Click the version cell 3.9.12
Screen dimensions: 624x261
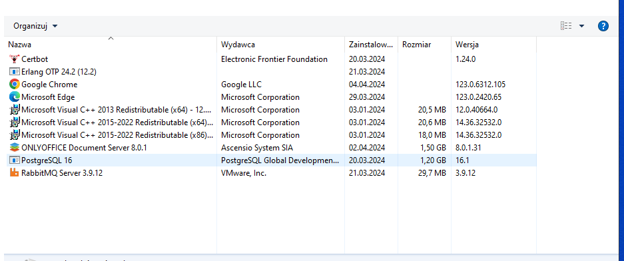466,173
